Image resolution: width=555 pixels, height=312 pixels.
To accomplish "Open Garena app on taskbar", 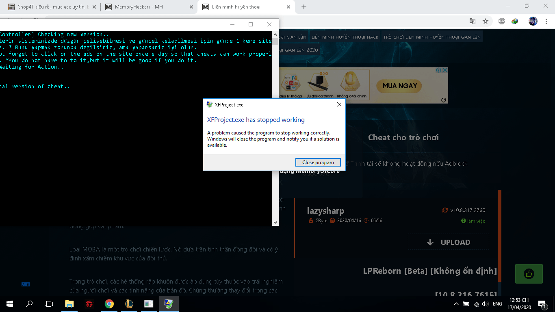I will tap(89, 304).
